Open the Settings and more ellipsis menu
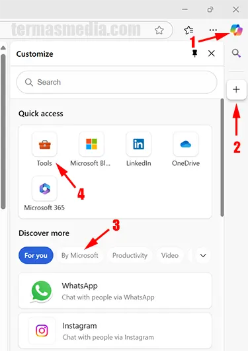248x351 pixels. [x=213, y=30]
